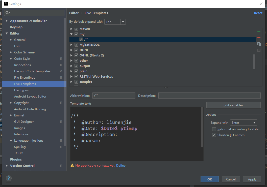The image size is (267, 187).
Task: Collapse the Editor settings section
Action: point(7,34)
